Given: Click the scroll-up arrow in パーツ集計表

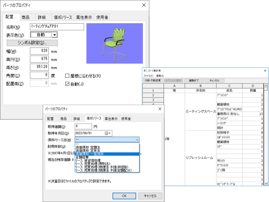Looking at the screenshot, I should [x=266, y=86].
